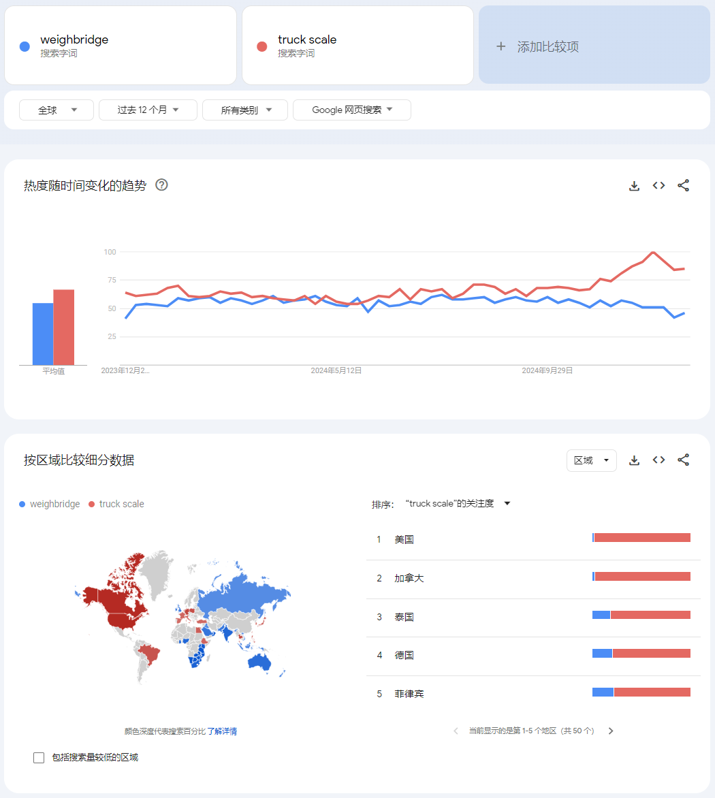Click embed icon on trend chart card
The image size is (715, 798).
(x=658, y=186)
